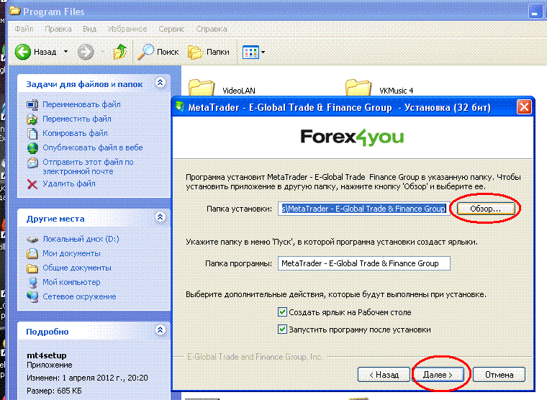This screenshot has height=400, width=547.
Task: Click inside the Папка установки path field
Action: pos(363,209)
